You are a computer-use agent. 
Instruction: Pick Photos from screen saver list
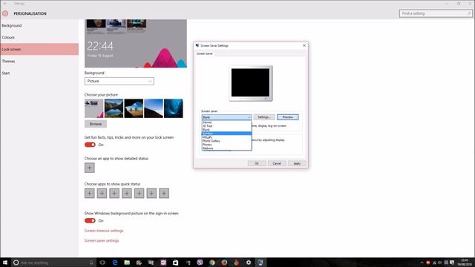(x=226, y=145)
